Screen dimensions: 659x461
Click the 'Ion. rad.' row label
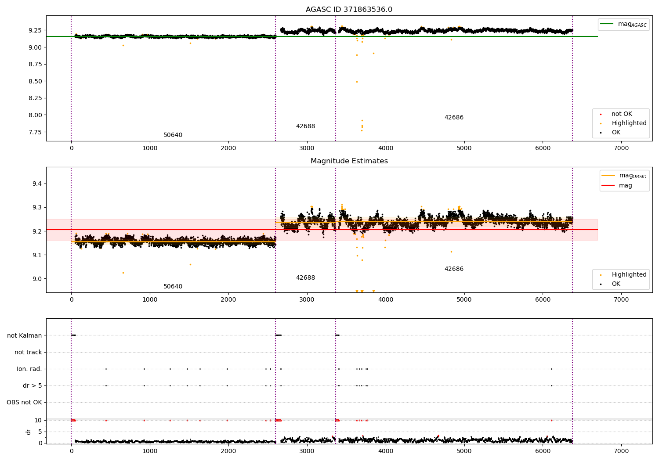pos(29,369)
